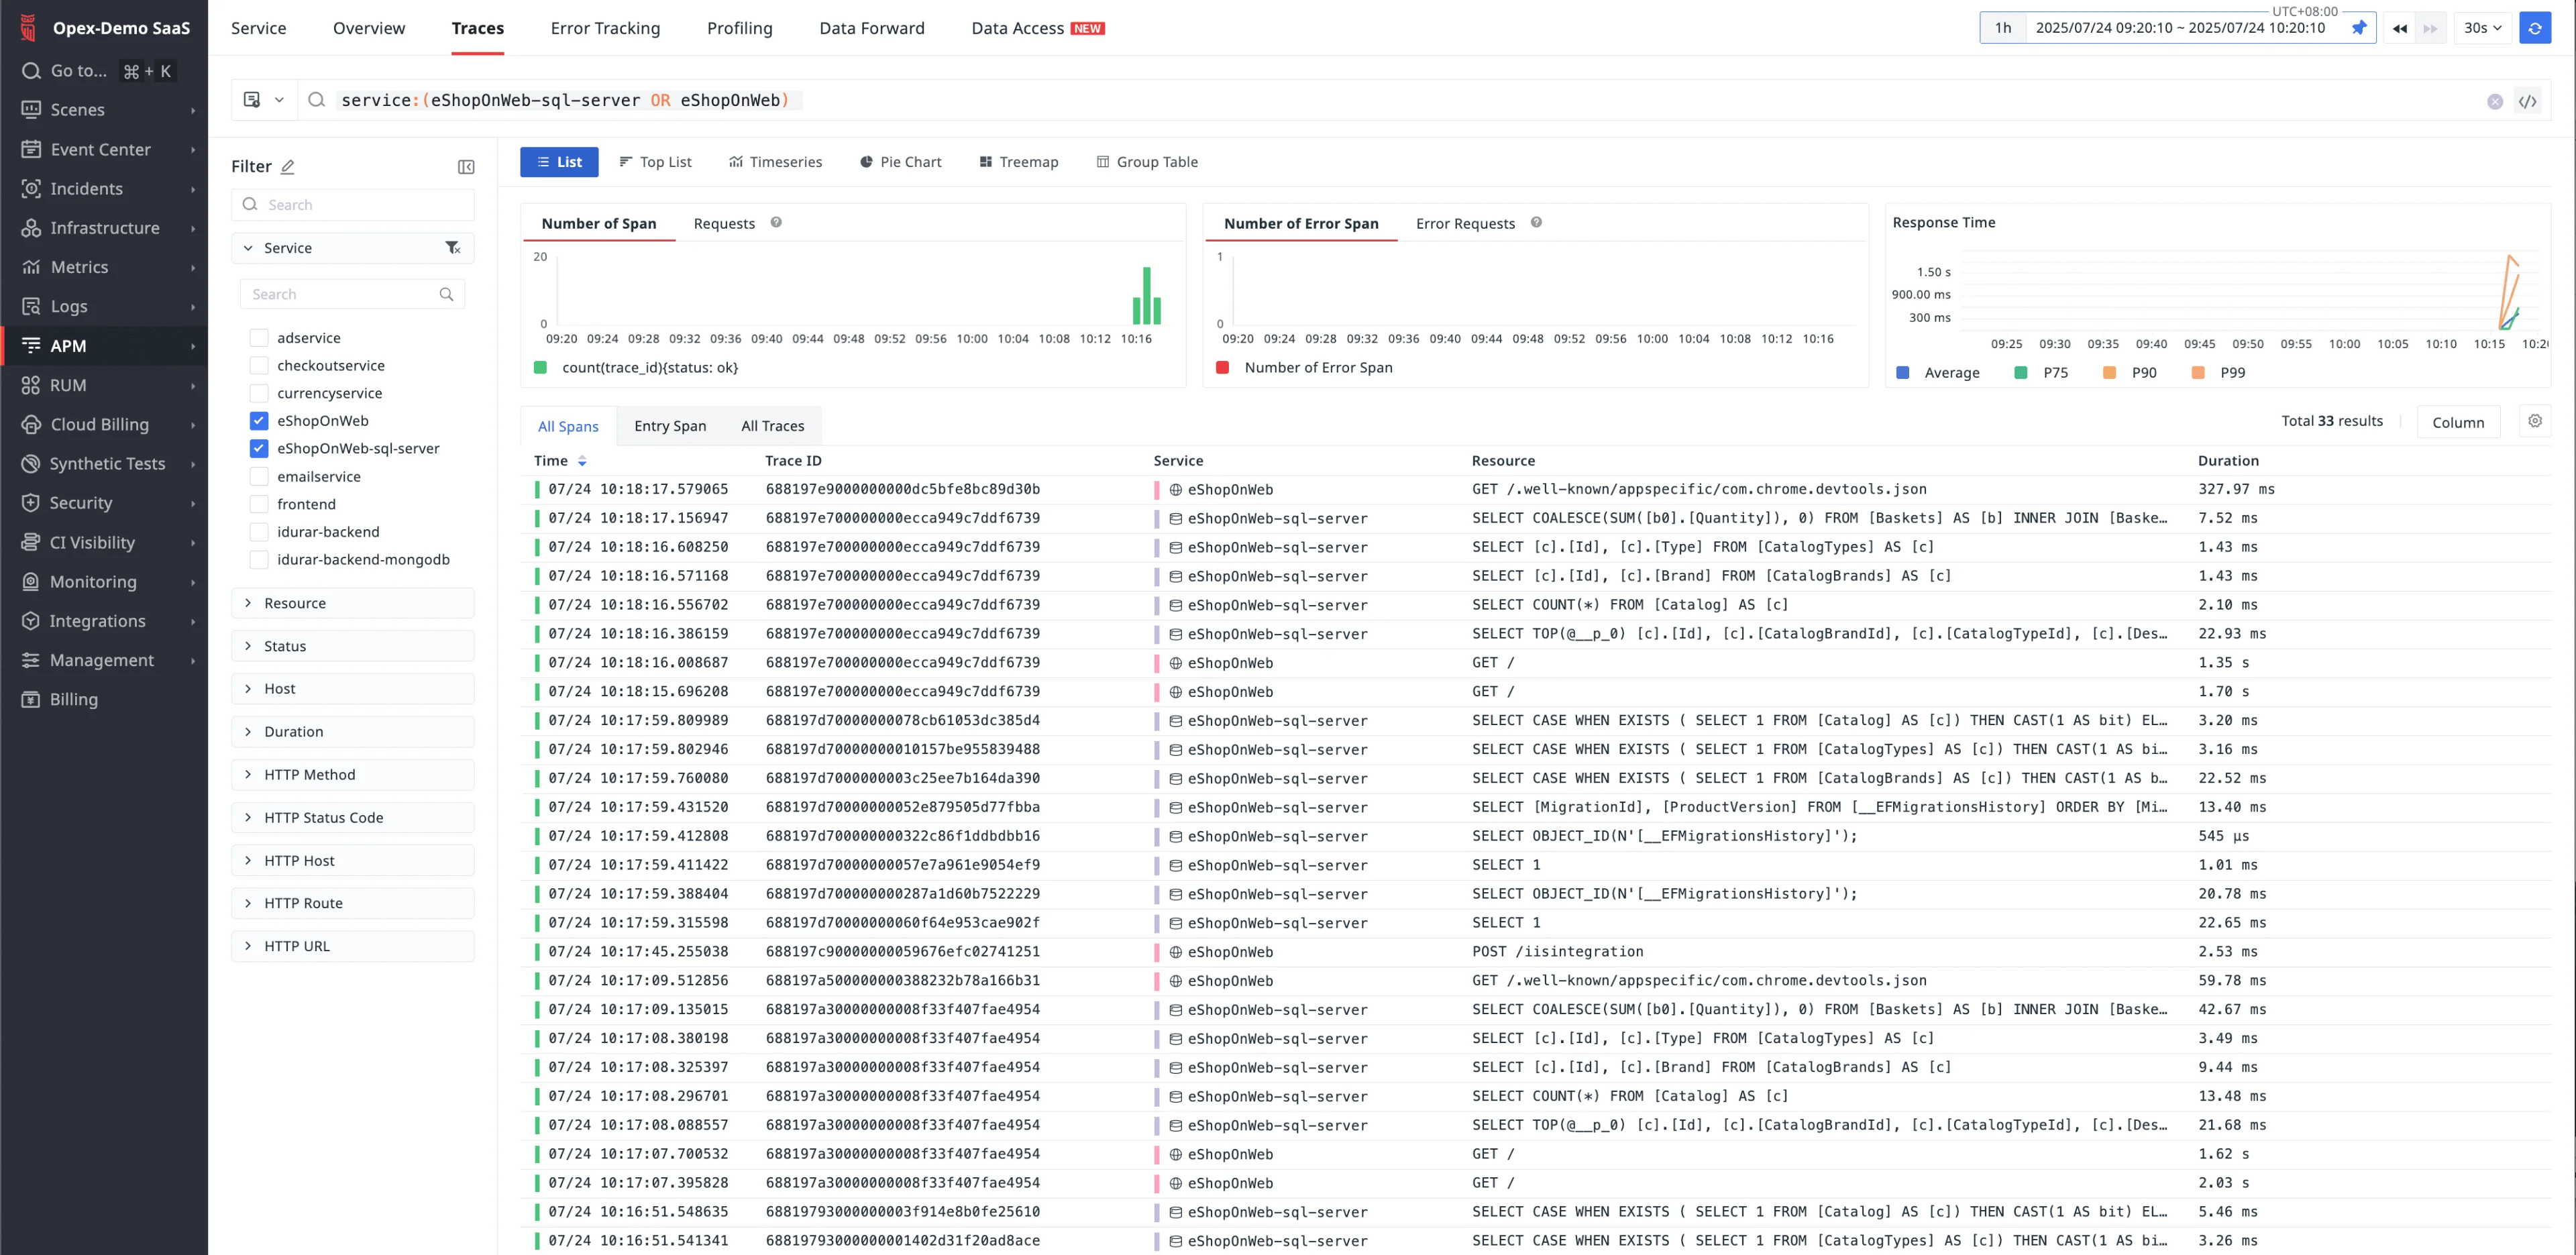Switch to the Error Tracking tab
2576x1255 pixels.
click(605, 28)
